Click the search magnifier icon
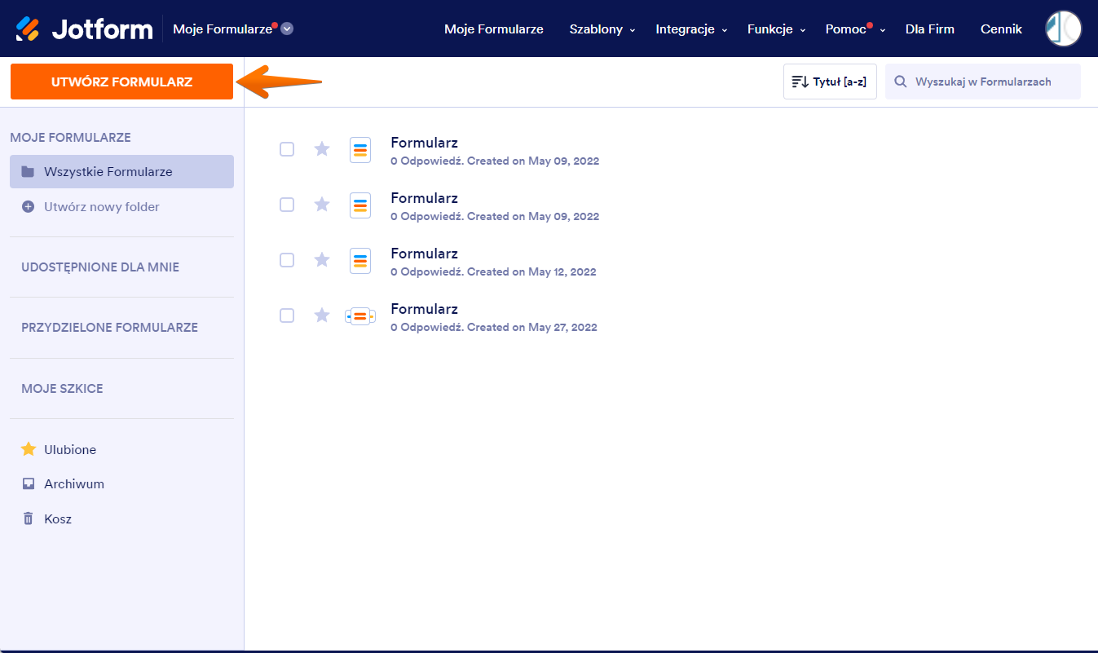1098x653 pixels. coord(900,82)
